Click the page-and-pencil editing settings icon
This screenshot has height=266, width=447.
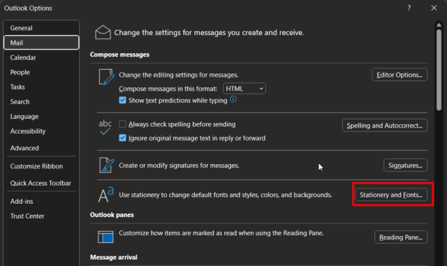(x=107, y=77)
